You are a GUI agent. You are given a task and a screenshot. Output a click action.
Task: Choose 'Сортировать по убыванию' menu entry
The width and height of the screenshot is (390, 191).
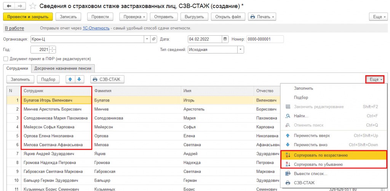click(x=318, y=164)
